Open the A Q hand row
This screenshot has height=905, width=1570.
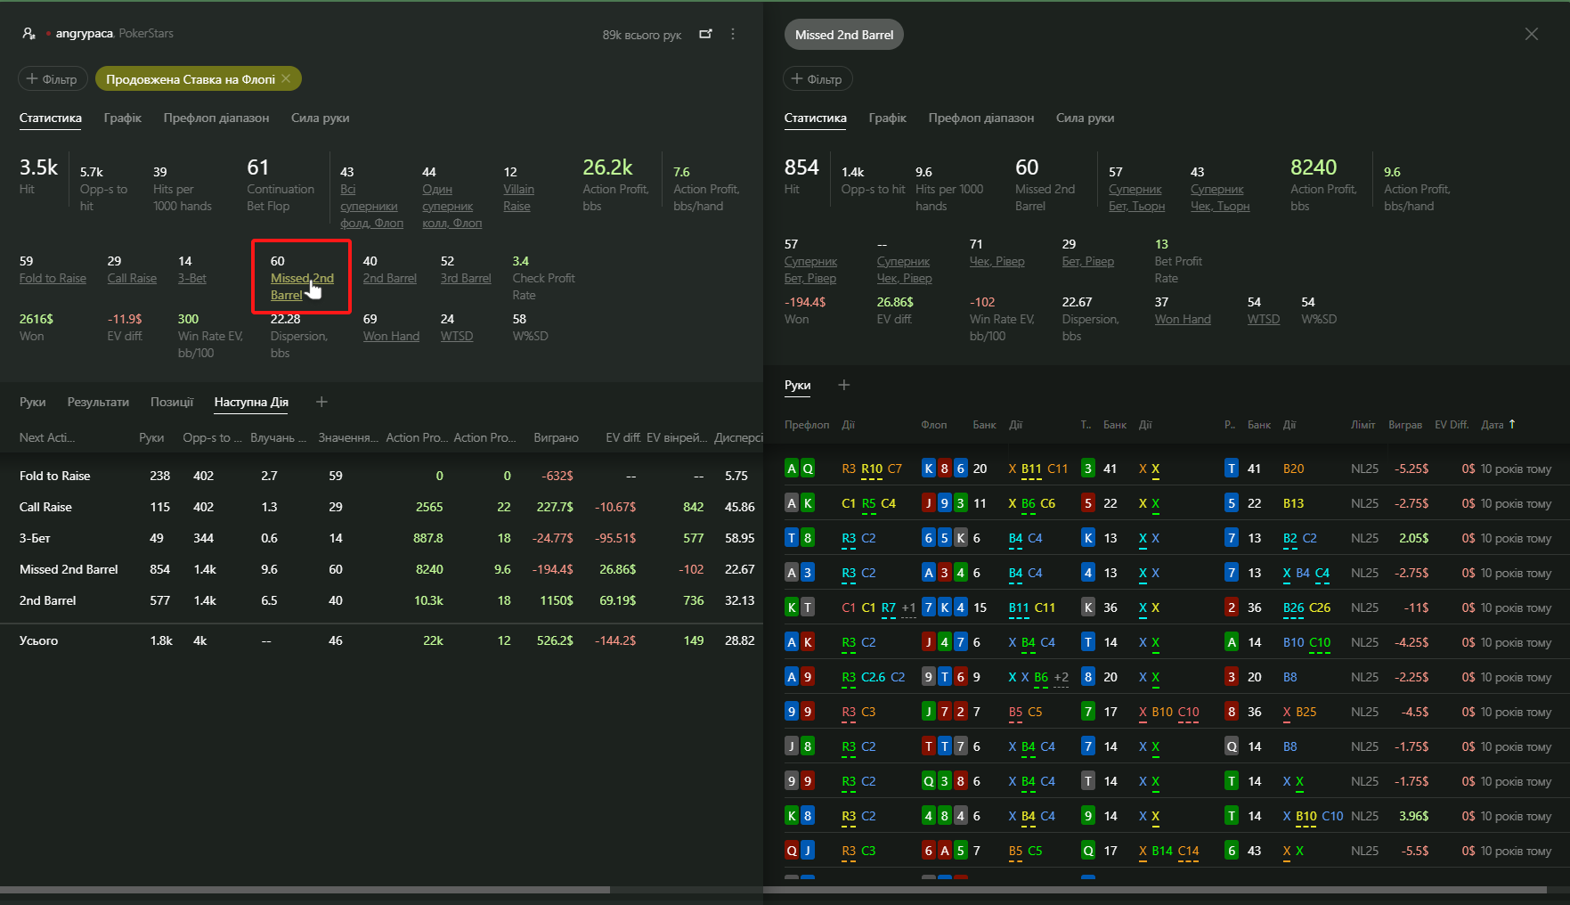coord(1167,469)
